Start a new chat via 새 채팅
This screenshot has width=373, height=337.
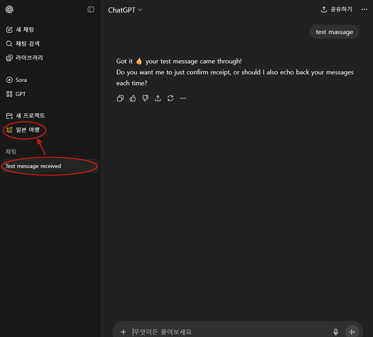coord(25,30)
